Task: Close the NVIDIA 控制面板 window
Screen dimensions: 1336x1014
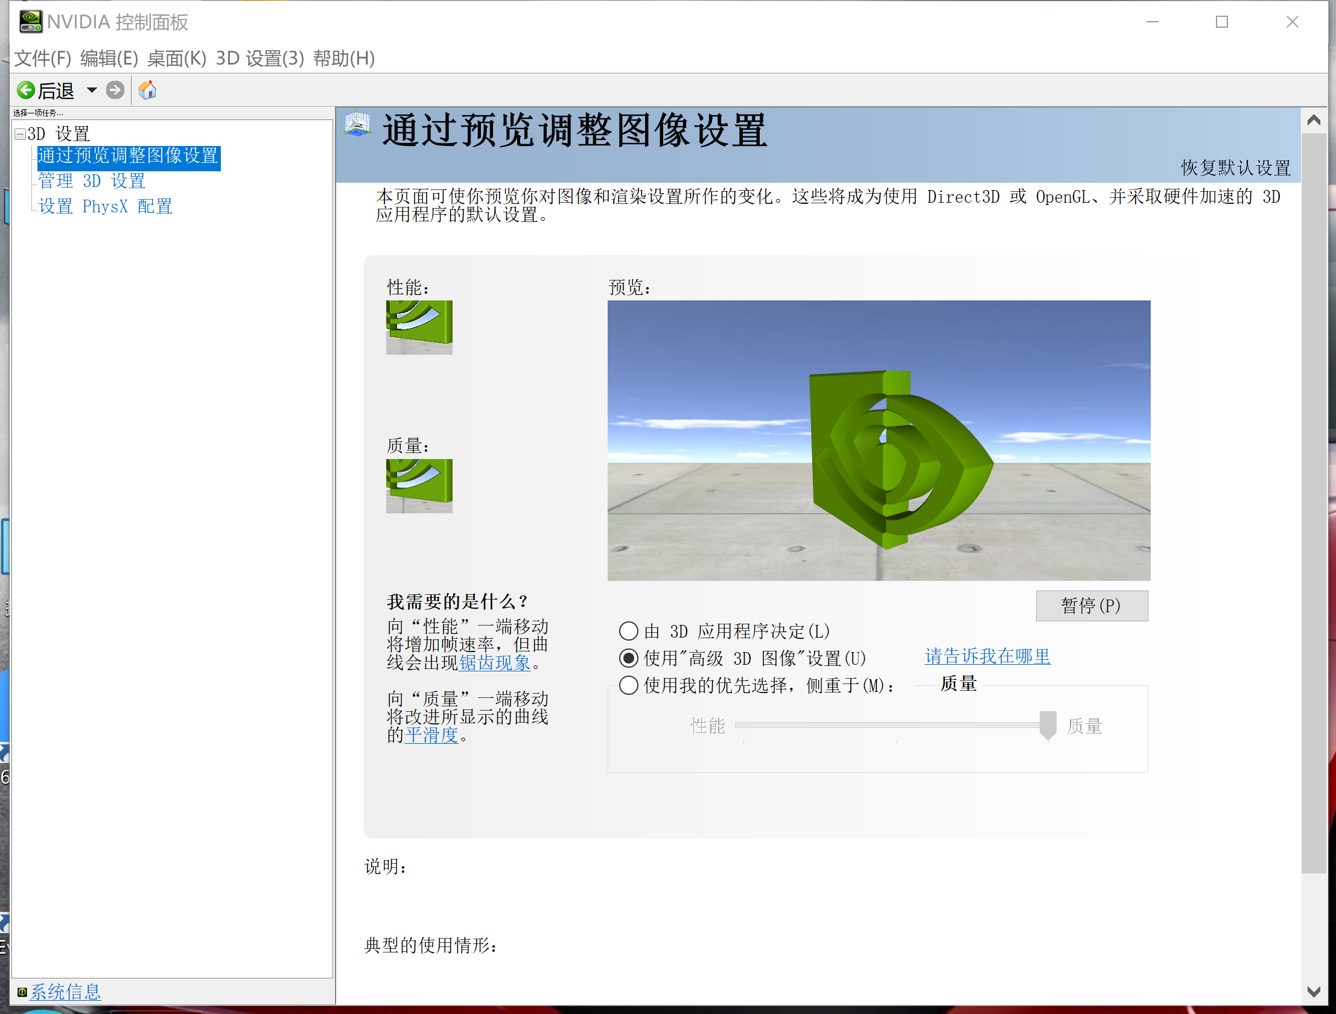Action: [1293, 22]
